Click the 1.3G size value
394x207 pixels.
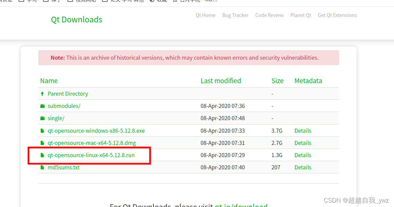tap(277, 155)
